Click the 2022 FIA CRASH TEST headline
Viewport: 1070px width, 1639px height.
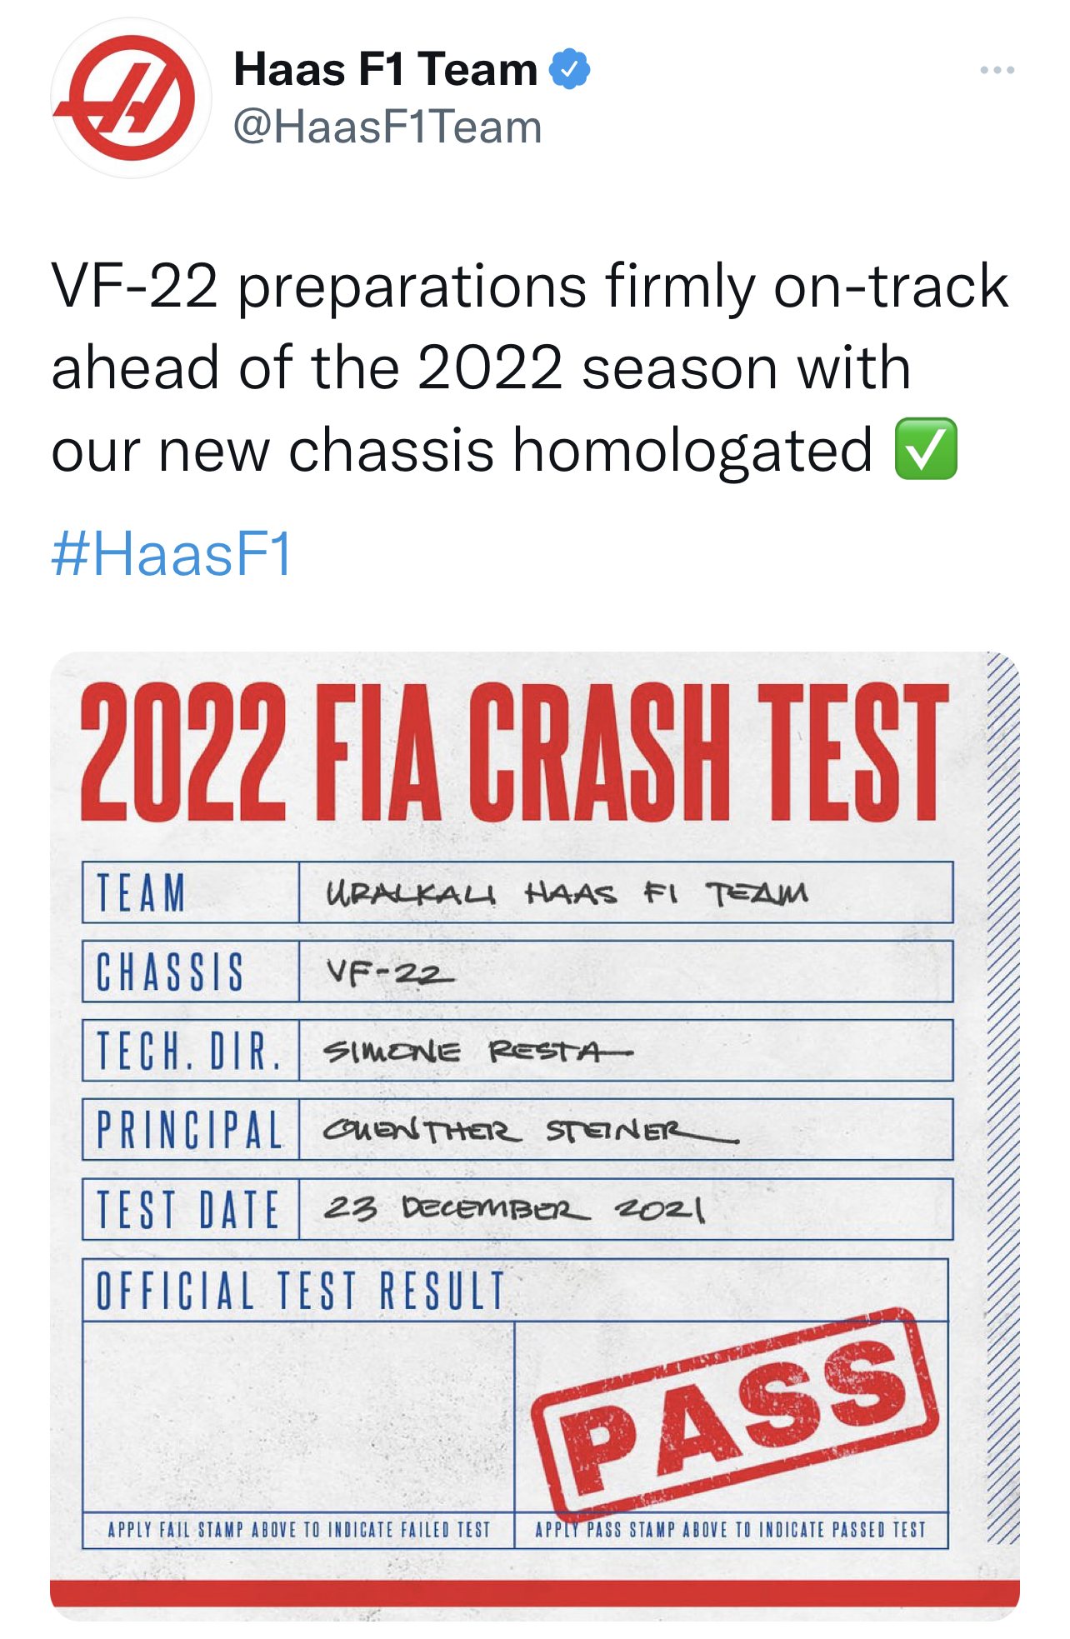[x=514, y=752]
